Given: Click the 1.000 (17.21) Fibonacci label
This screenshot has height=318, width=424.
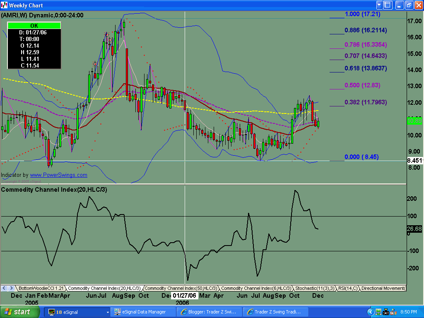Looking at the screenshot, I should point(362,14).
